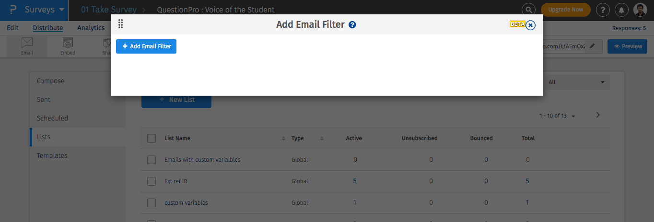Click the drag handle dots on the dialog
The image size is (654, 222).
point(121,24)
